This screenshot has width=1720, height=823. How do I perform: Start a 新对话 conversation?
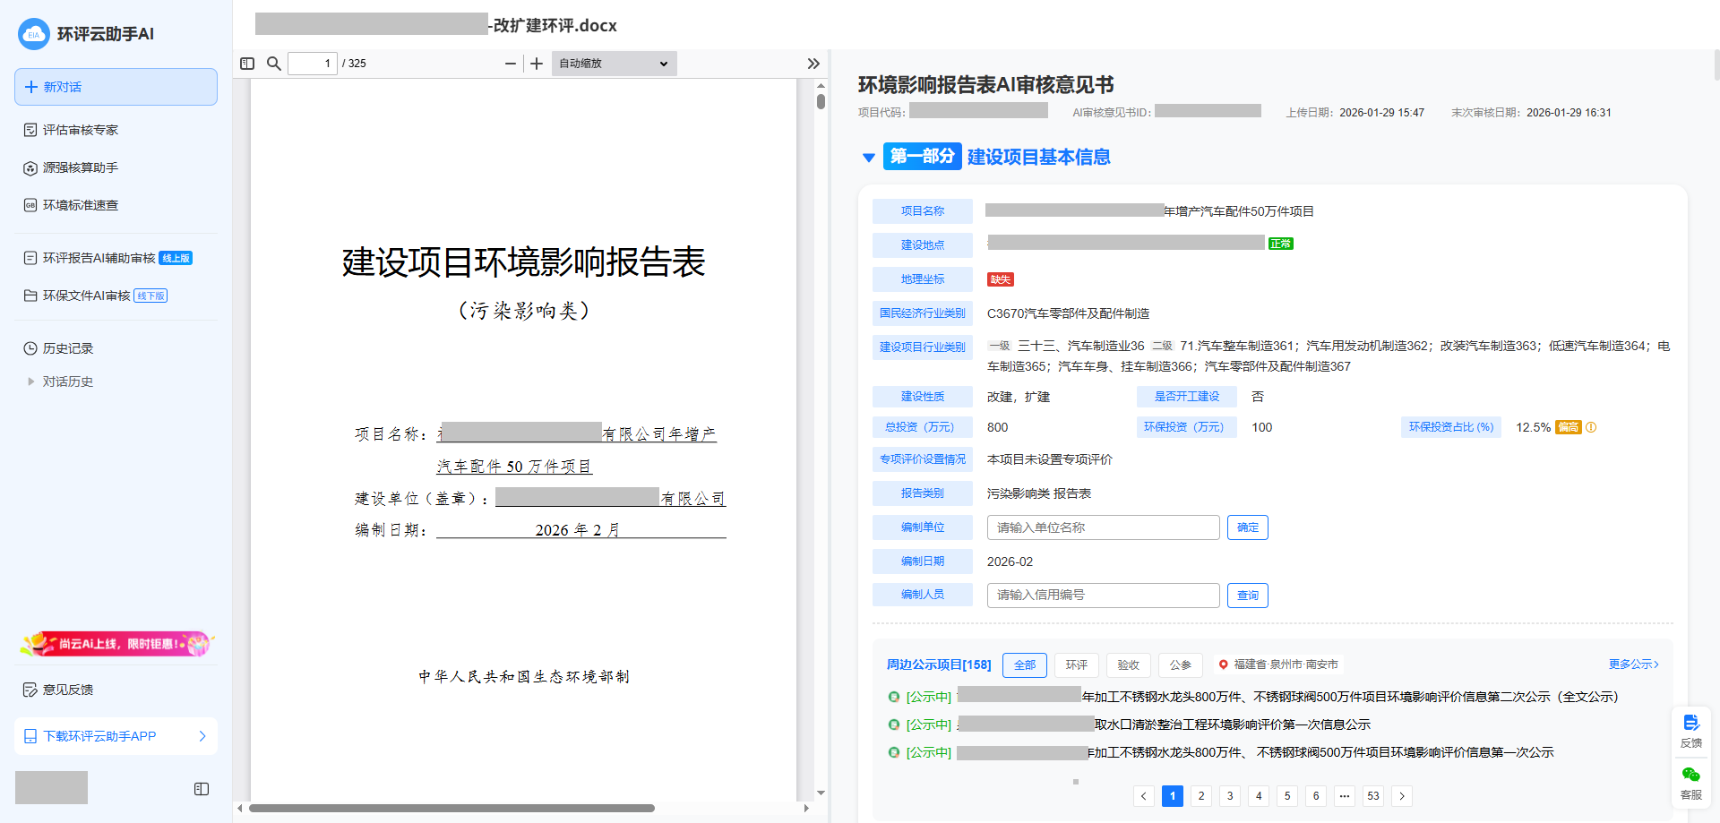click(x=116, y=87)
